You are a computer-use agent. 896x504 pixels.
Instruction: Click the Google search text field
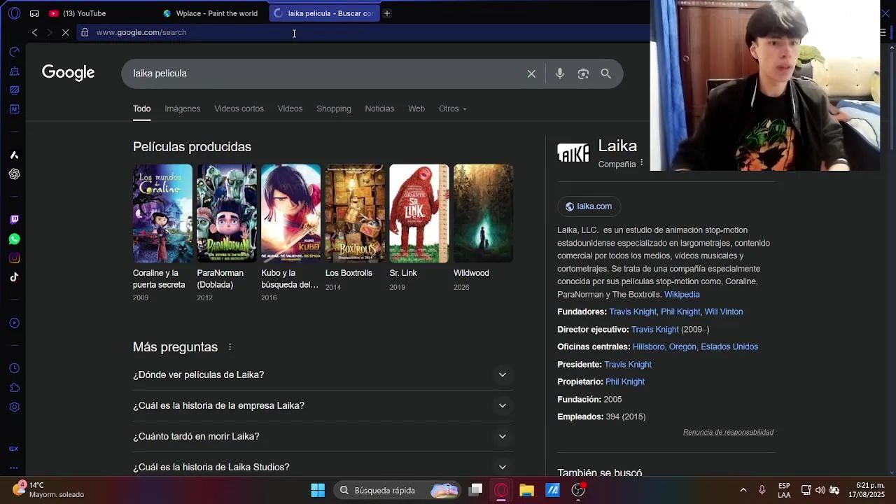(325, 73)
